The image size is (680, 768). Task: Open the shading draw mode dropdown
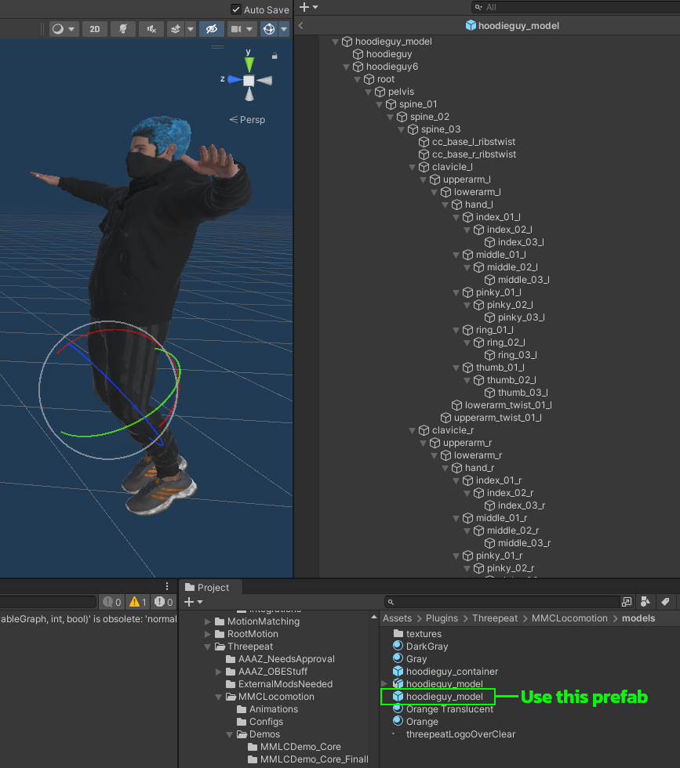(x=64, y=29)
